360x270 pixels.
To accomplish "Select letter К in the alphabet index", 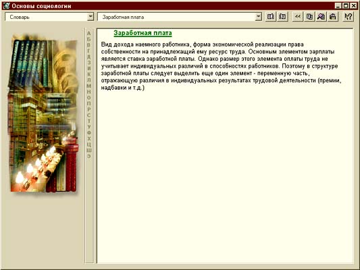I will (x=89, y=74).
